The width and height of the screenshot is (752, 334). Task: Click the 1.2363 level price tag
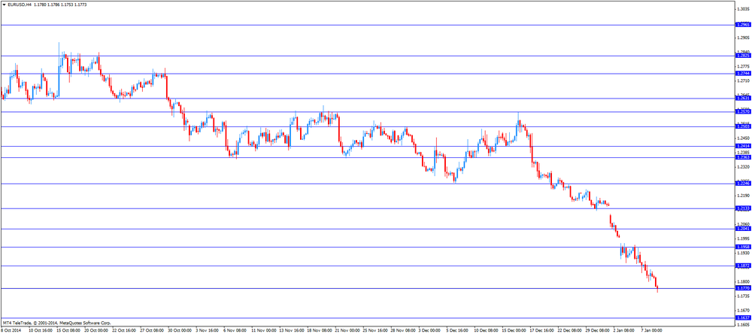743,157
